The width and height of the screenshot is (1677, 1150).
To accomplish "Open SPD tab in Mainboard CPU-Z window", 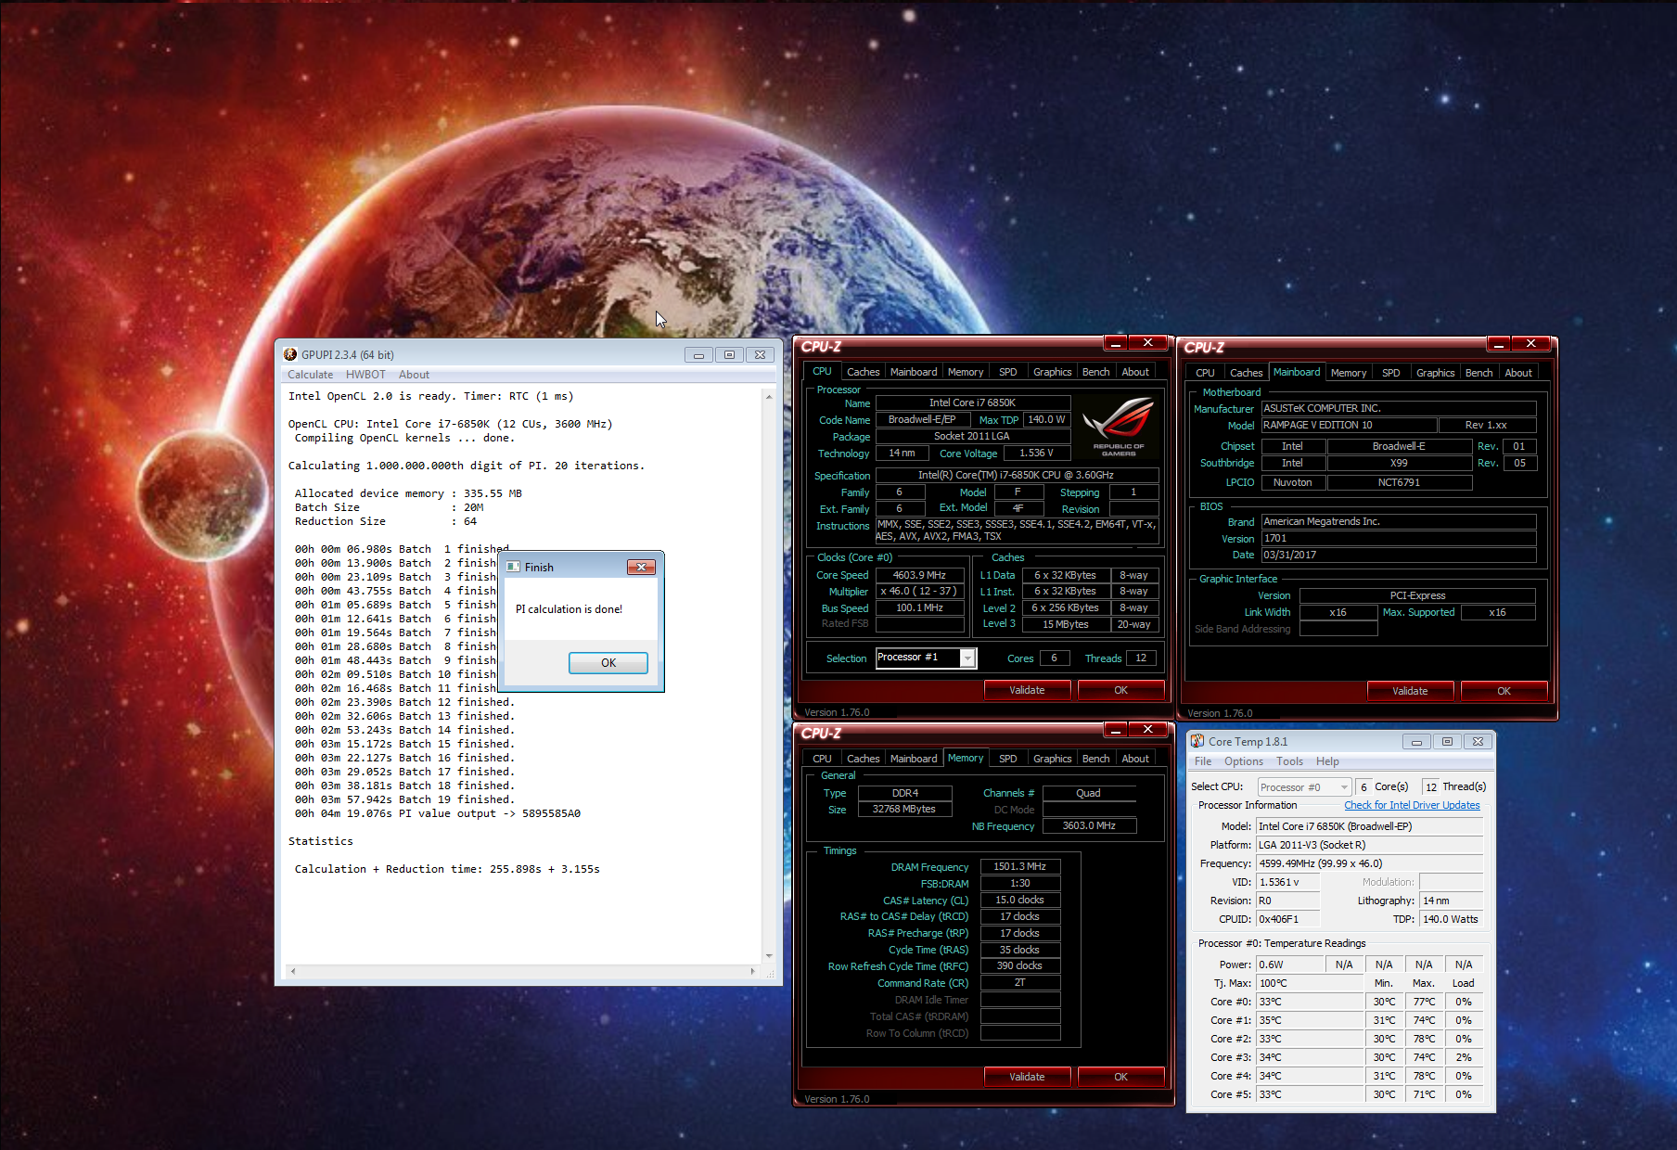I will (1391, 373).
